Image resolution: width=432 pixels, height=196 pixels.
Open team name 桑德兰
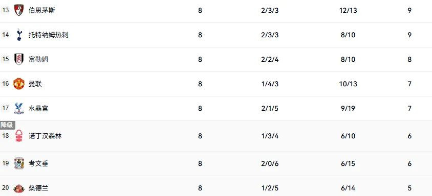pos(38,188)
